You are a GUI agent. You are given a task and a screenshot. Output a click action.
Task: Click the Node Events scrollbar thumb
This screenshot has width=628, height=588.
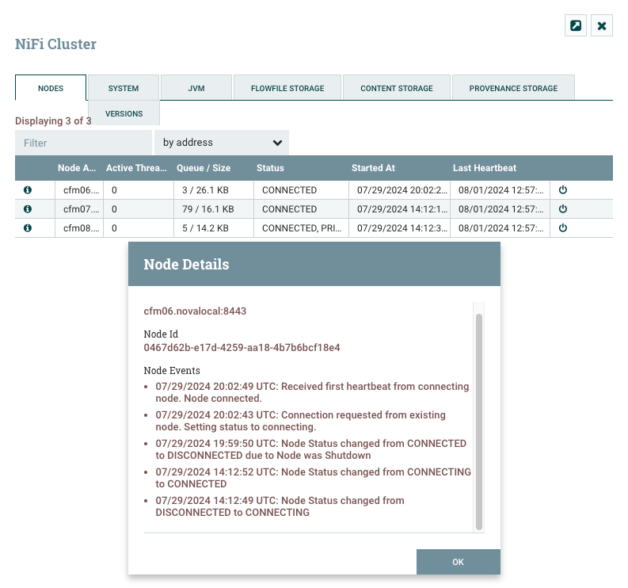click(478, 422)
